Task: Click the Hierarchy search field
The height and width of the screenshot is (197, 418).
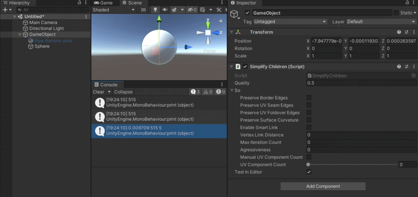Action: [x=53, y=10]
